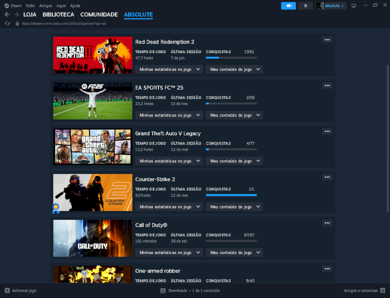Open Friends and Chat icon
390x298 pixels.
click(x=382, y=291)
